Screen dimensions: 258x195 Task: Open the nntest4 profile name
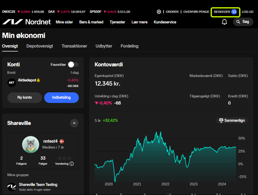click(50, 141)
